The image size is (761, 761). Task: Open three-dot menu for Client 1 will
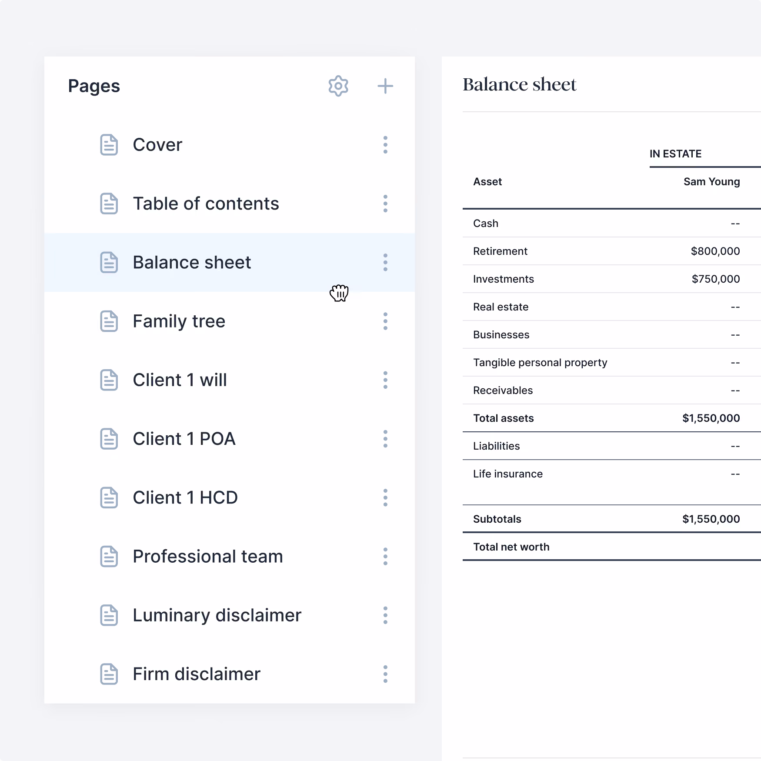coord(385,380)
